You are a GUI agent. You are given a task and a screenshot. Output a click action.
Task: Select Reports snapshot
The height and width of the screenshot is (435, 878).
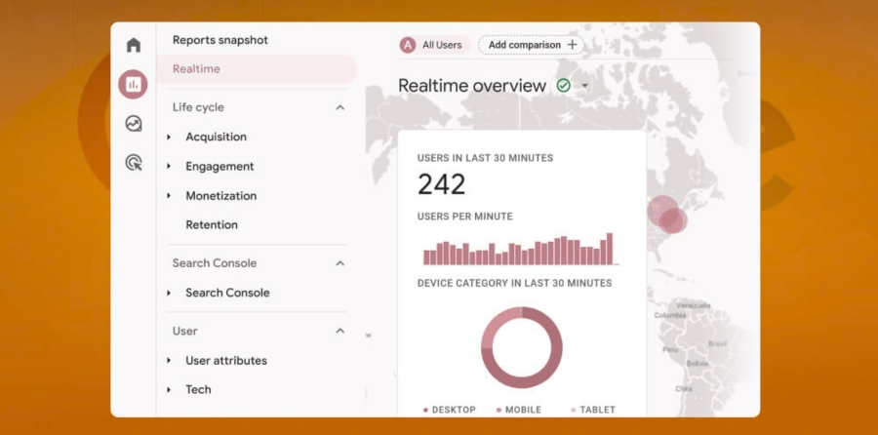220,40
